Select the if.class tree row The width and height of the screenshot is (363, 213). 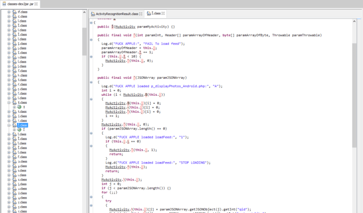coord(22,12)
